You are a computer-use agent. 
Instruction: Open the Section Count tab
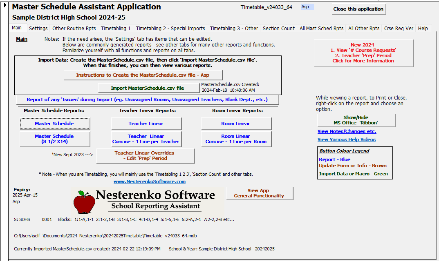pyautogui.click(x=278, y=29)
